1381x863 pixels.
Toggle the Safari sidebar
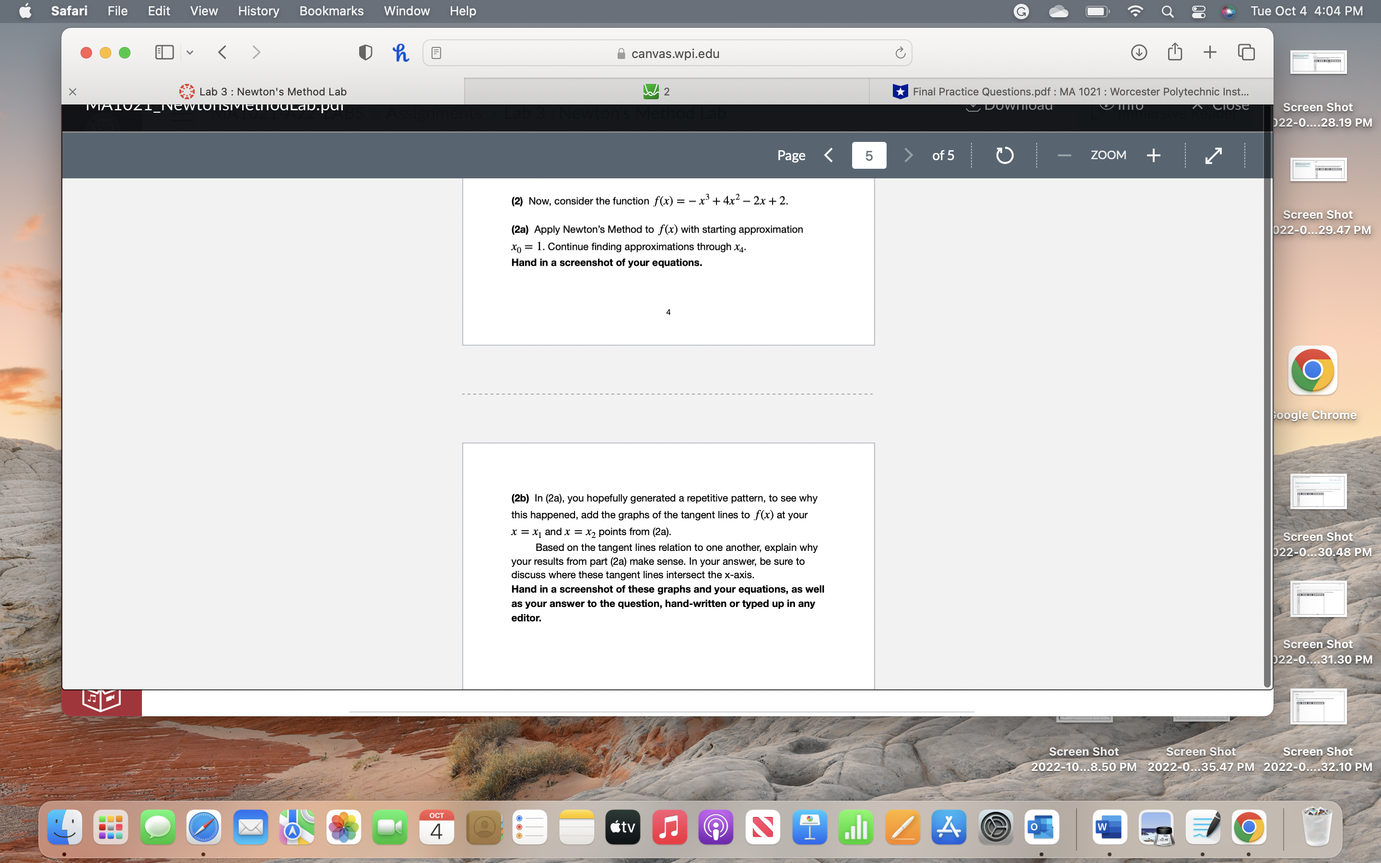pyautogui.click(x=164, y=52)
